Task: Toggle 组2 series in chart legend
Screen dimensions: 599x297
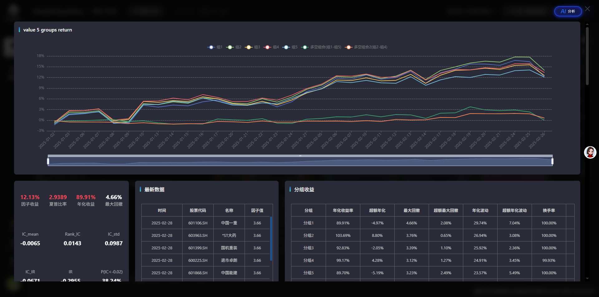Action: point(234,47)
